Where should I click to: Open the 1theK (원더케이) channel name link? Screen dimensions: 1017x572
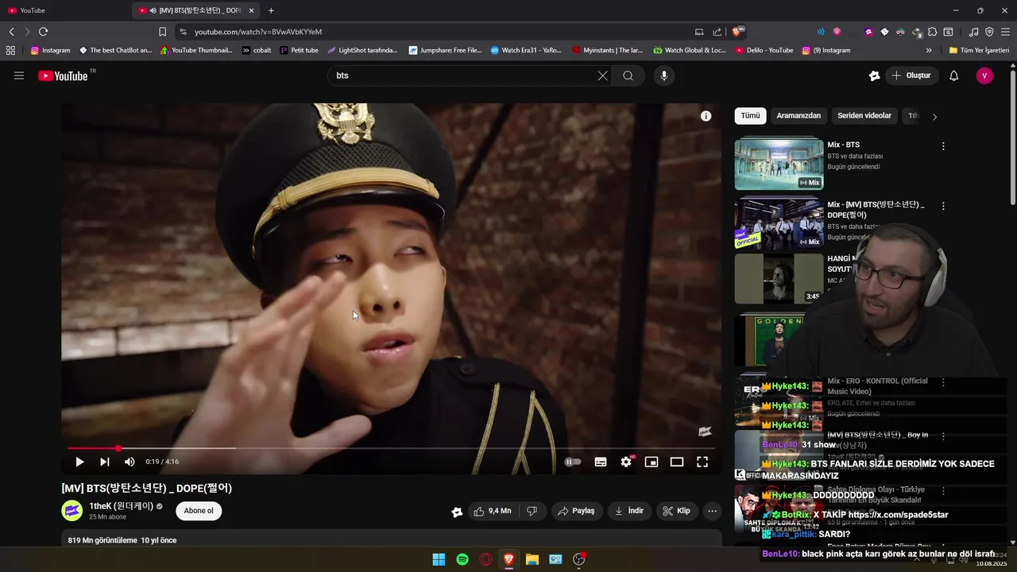point(121,506)
